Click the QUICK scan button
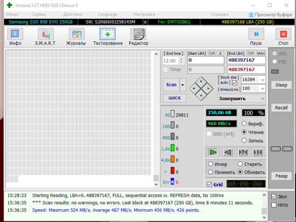Image resolution: width=296 pixels, height=222 pixels. pos(174,98)
